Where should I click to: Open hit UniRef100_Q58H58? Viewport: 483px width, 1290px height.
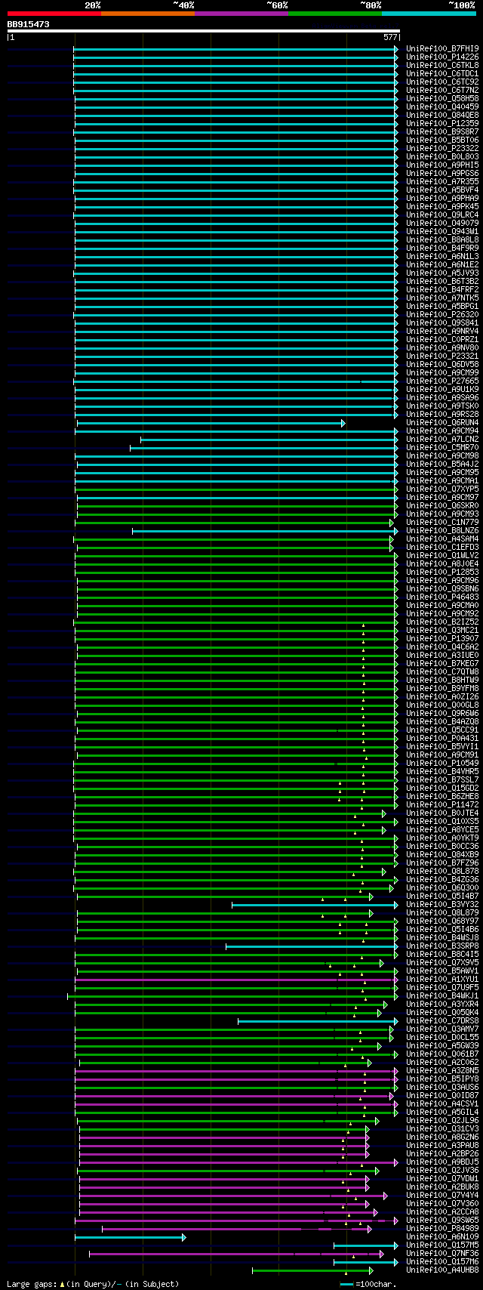(x=442, y=98)
